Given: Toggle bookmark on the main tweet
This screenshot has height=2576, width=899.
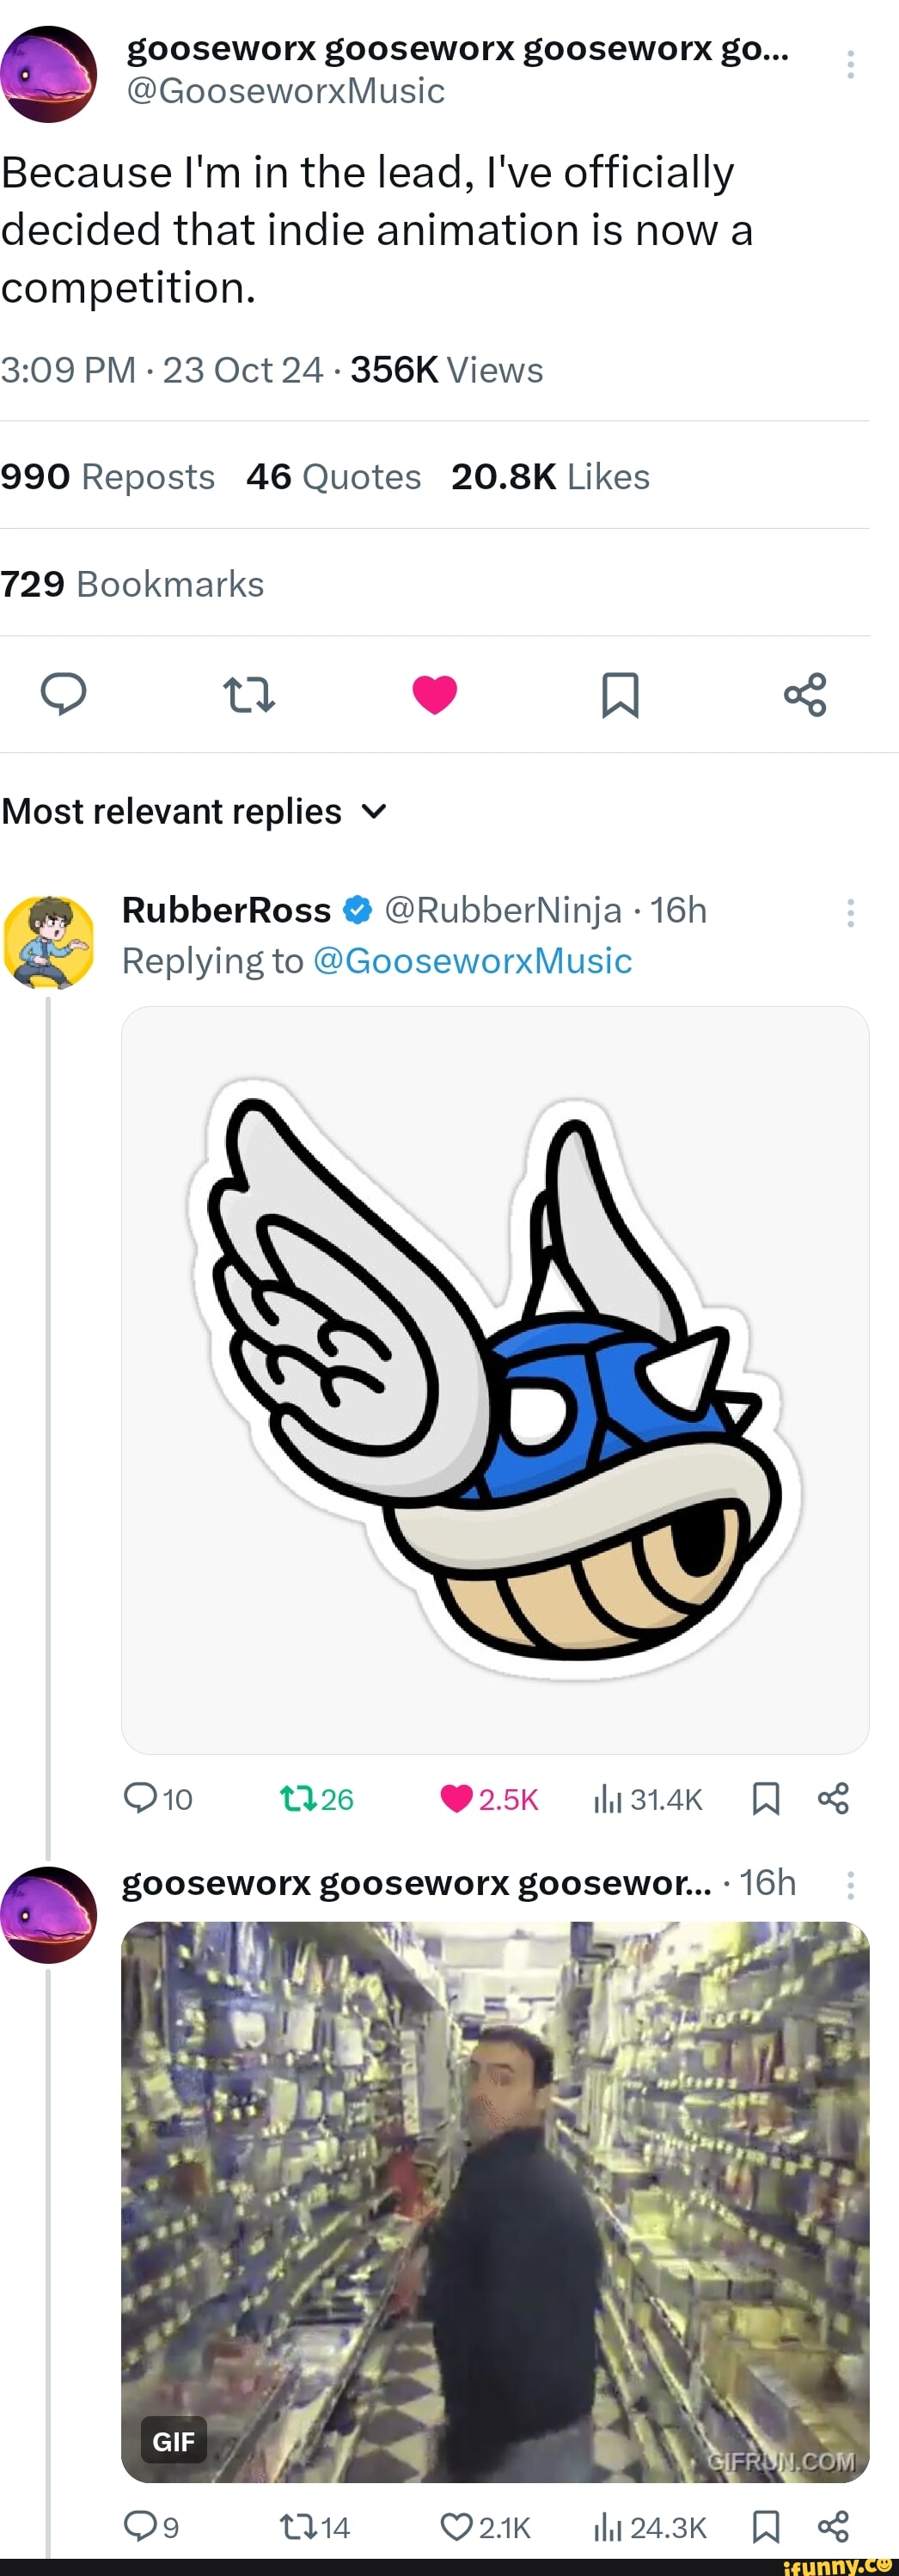Looking at the screenshot, I should point(621,696).
